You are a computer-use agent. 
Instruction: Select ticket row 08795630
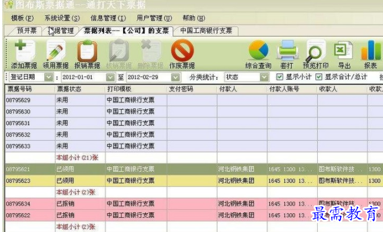pos(194,111)
